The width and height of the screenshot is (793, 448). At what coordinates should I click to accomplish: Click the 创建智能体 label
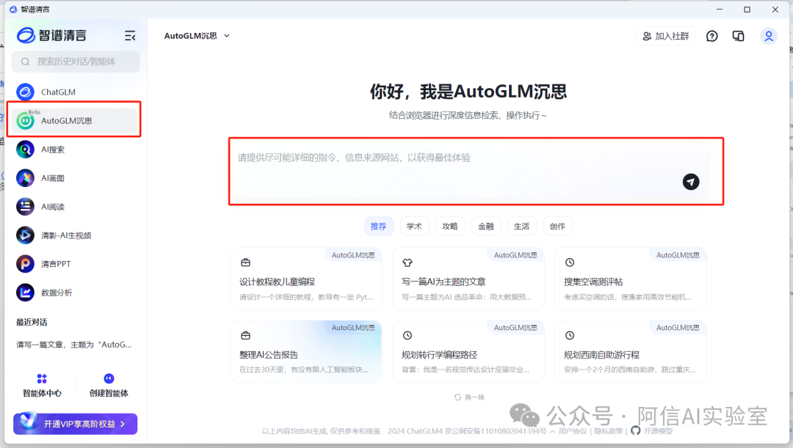coord(109,393)
